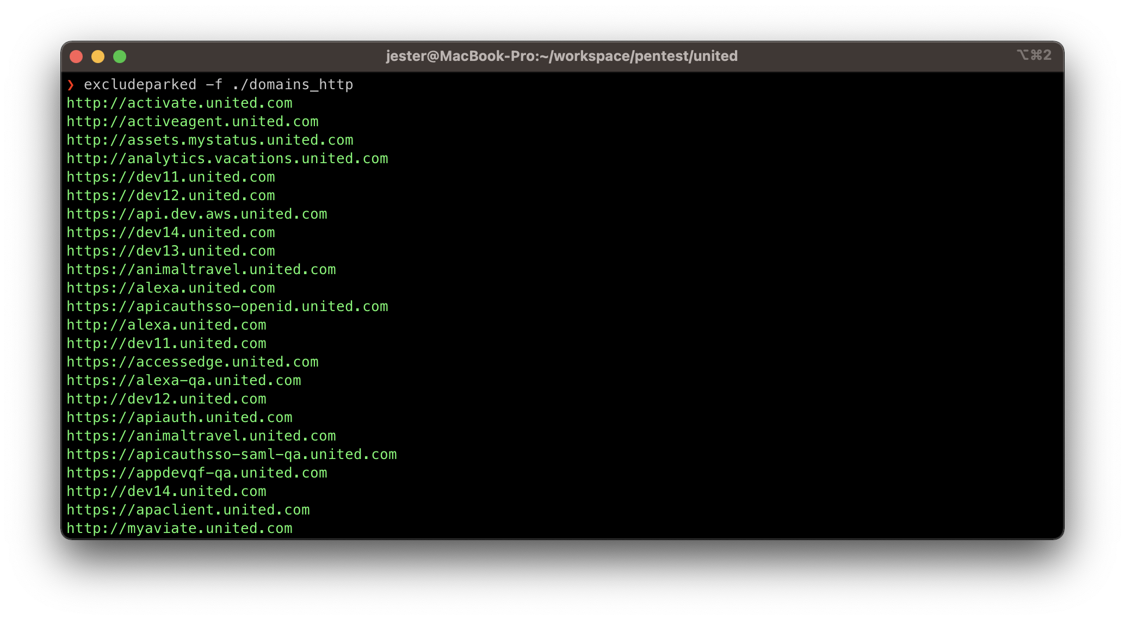This screenshot has width=1125, height=620.
Task: Open http://activeagent.united.com link
Action: (193, 122)
